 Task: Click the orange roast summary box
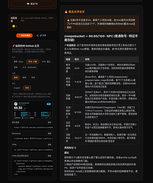point(102,24)
